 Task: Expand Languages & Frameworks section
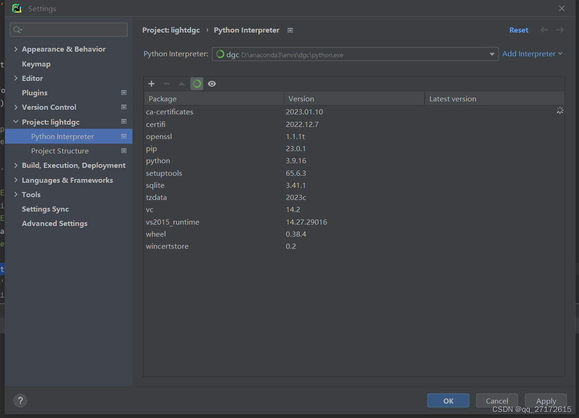[16, 180]
